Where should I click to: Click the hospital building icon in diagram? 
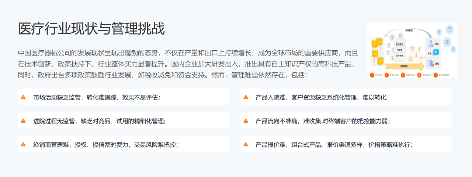(x=430, y=64)
